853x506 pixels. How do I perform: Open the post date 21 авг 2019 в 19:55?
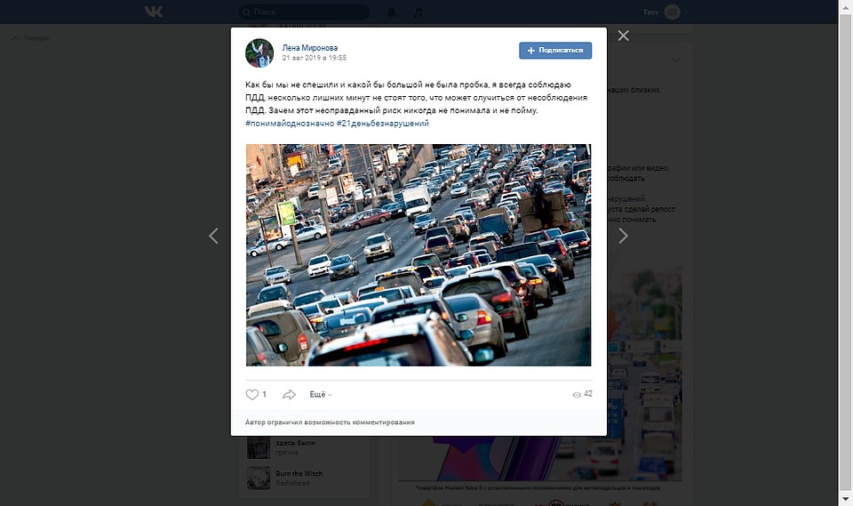coord(314,58)
